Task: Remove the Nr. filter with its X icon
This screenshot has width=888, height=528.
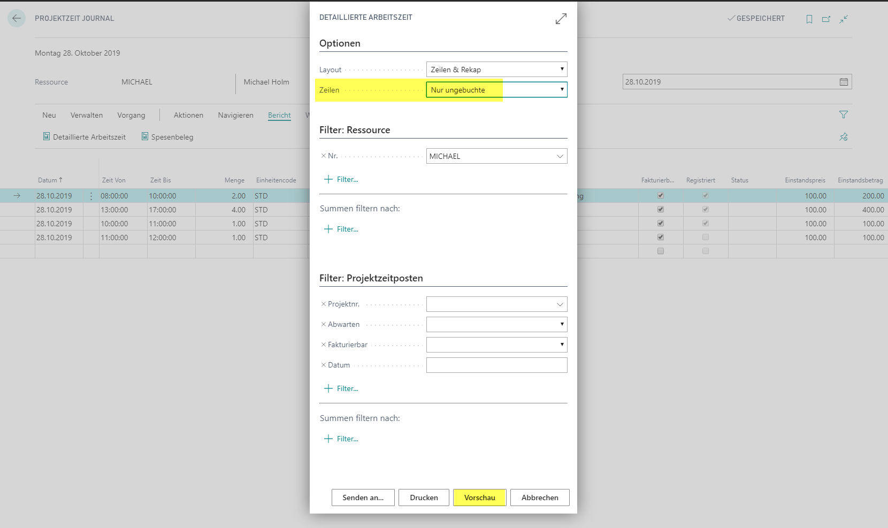Action: click(x=323, y=156)
